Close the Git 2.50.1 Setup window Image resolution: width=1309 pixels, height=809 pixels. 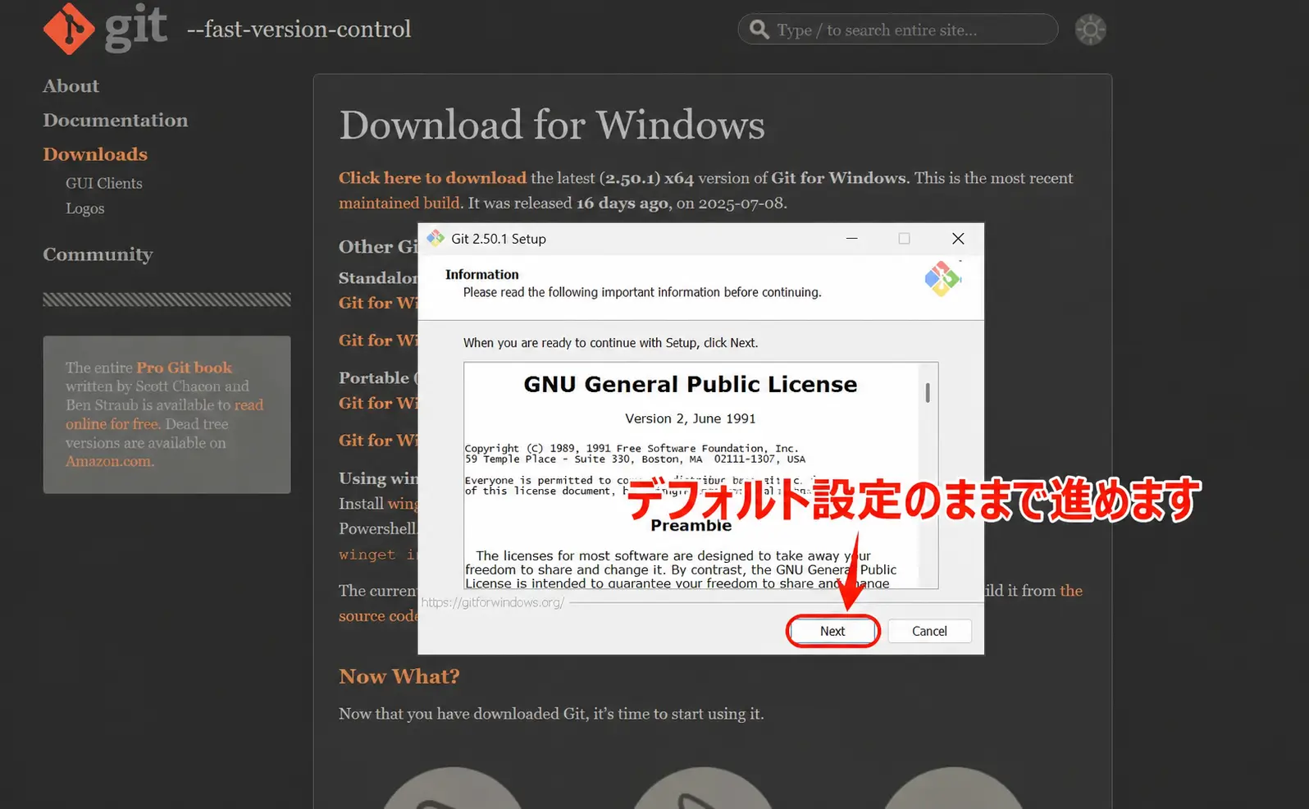[x=958, y=239]
